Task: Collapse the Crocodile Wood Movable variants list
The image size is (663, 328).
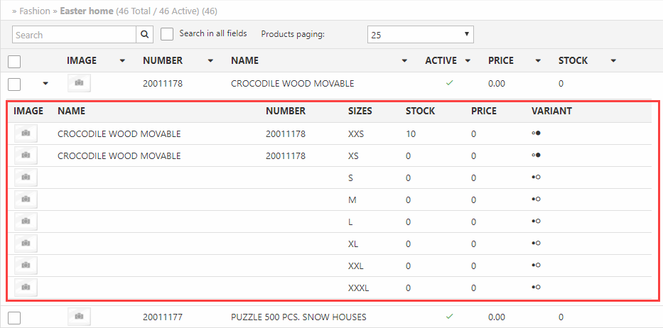Action: tap(46, 84)
